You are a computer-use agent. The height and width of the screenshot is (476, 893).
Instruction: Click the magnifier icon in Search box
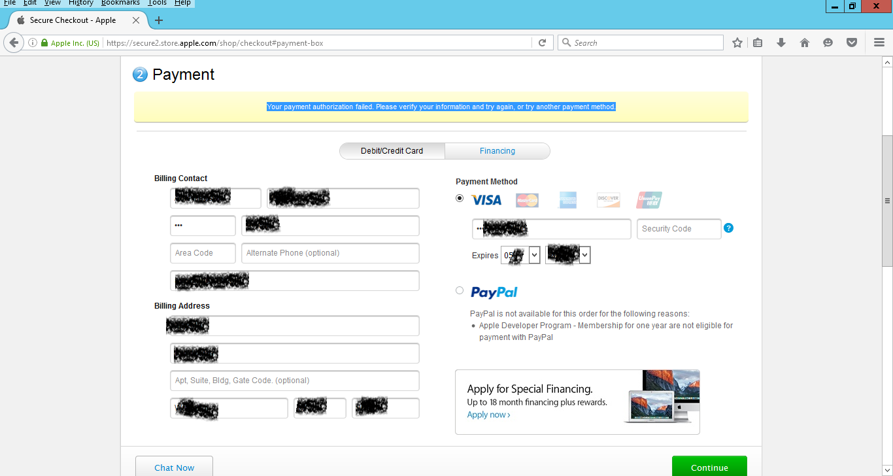coord(566,43)
